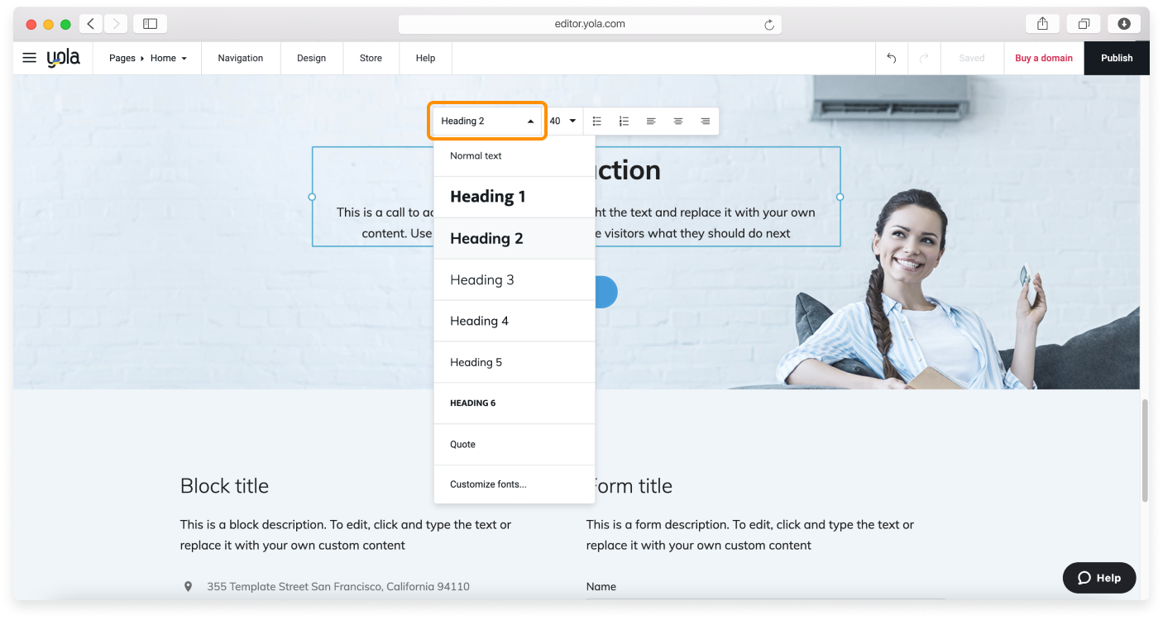1163x620 pixels.
Task: Click the Yola logo
Action: (65, 57)
